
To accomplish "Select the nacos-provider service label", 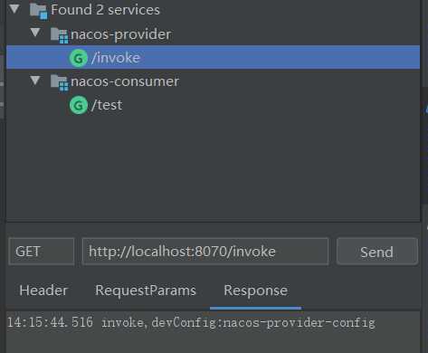I will (x=120, y=34).
